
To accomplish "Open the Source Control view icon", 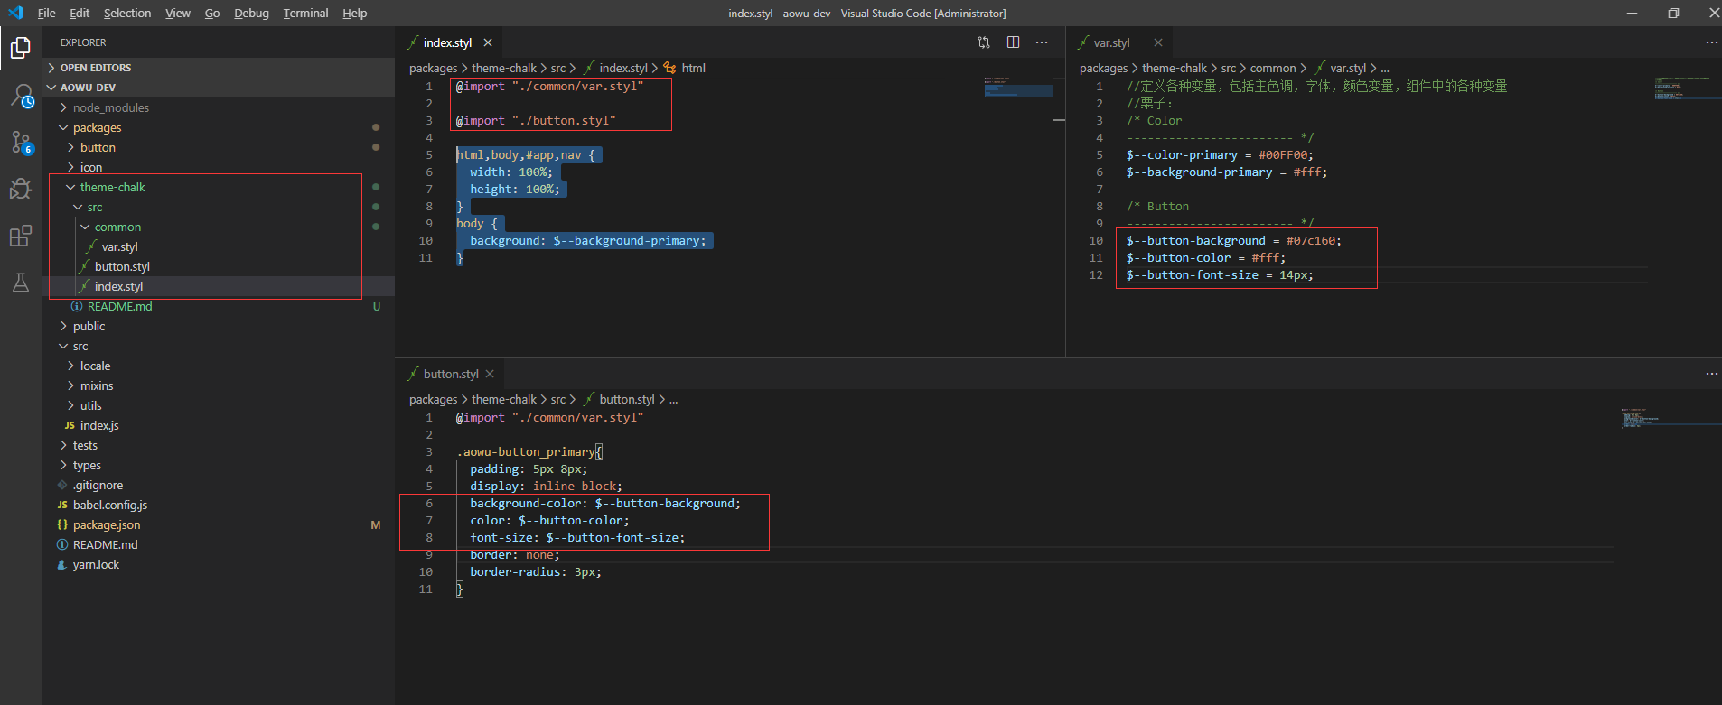I will click(x=21, y=142).
